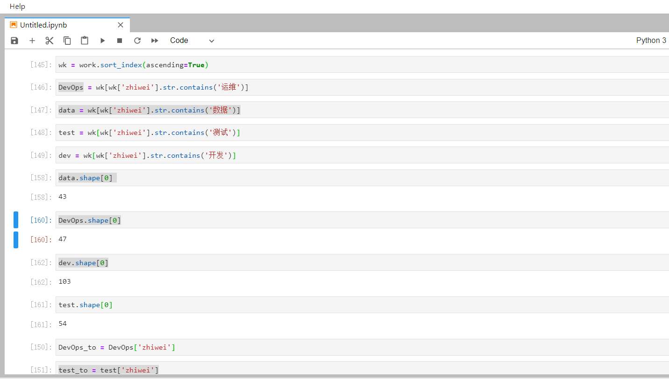Select the Untitled.ipynb tab

click(x=67, y=25)
